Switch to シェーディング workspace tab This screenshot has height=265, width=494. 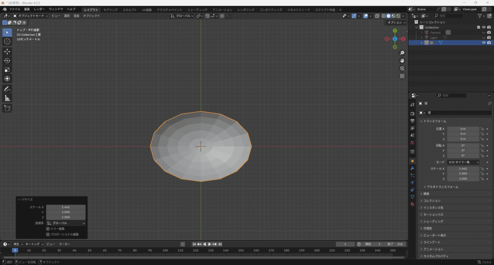pyautogui.click(x=197, y=10)
